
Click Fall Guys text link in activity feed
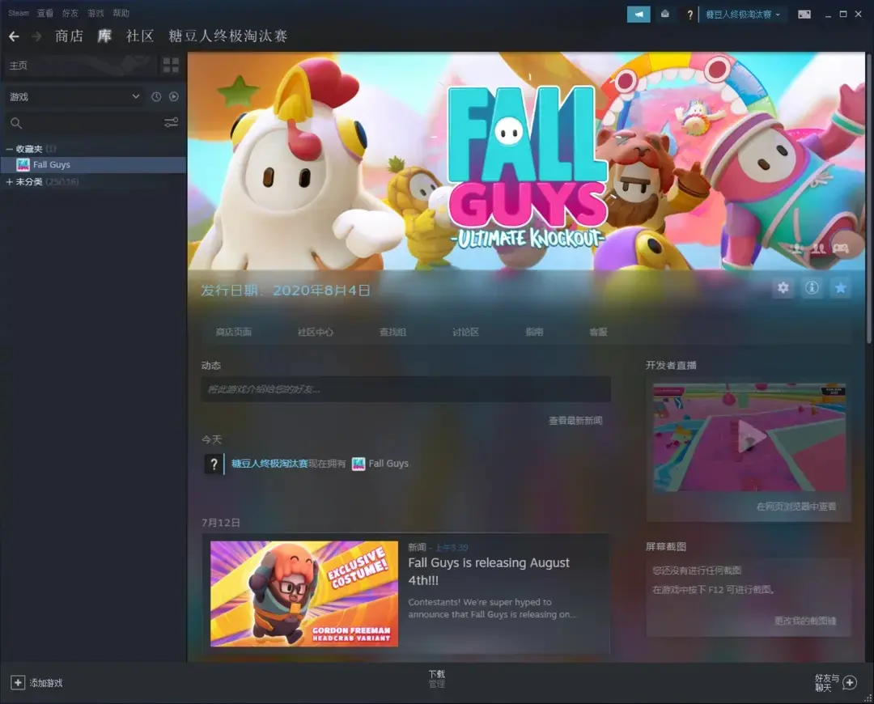[x=388, y=464]
